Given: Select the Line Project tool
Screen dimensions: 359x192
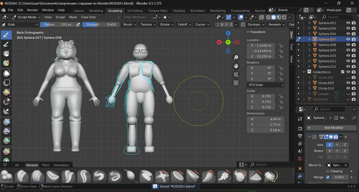Looking at the screenshot, I should [6, 111].
